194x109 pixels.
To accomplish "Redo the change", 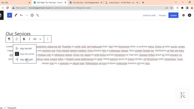I will pos(27,15).
